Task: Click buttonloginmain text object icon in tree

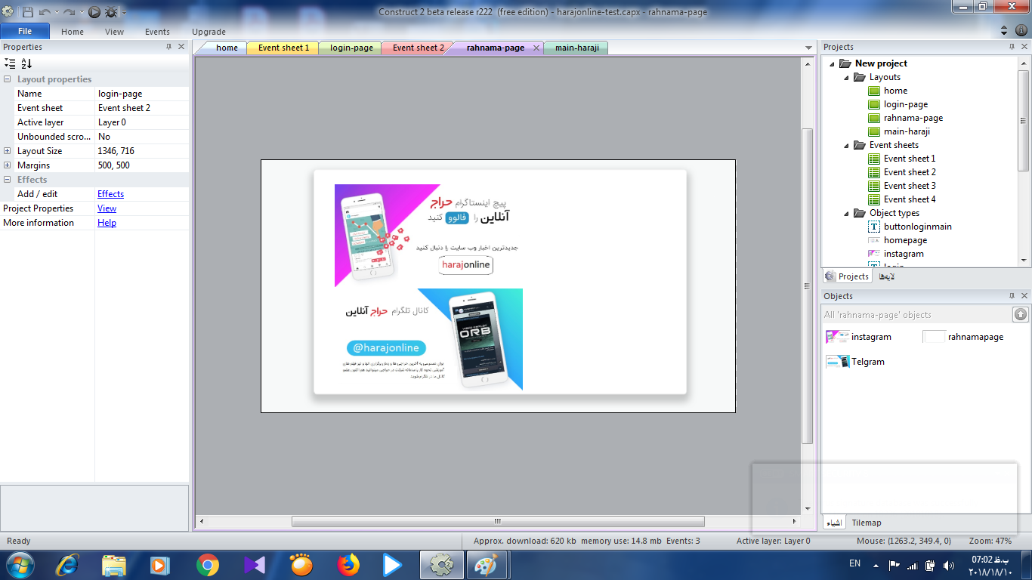Action: coord(874,227)
